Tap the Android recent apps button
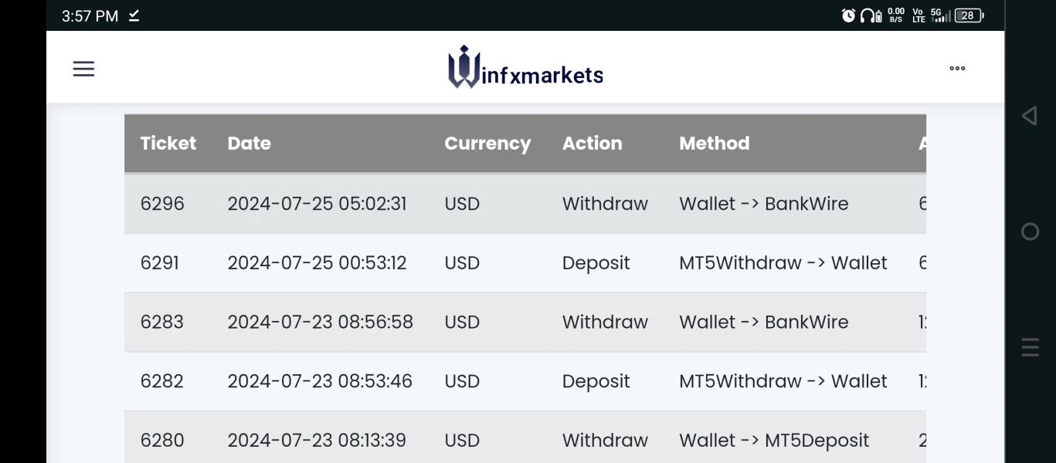The height and width of the screenshot is (463, 1056). [x=1030, y=347]
